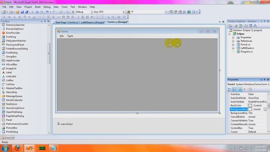Screen dimensions: 270x152
Task: Click the BackColor color swatch
Action: (250, 106)
